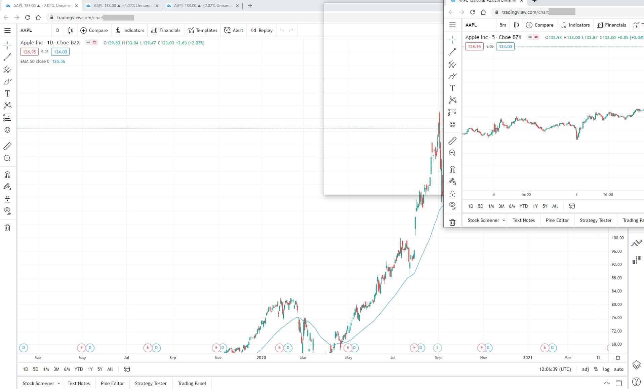Screen dimensions: 644x389
Task: Create an alert with the Alert button
Action: (x=234, y=30)
